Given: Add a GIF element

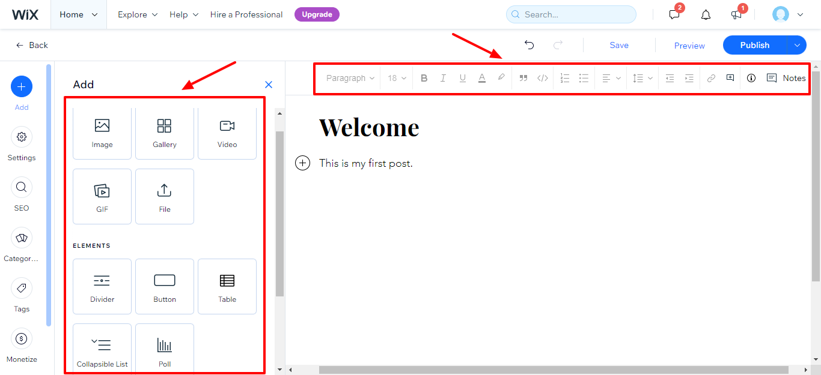Looking at the screenshot, I should (x=102, y=196).
